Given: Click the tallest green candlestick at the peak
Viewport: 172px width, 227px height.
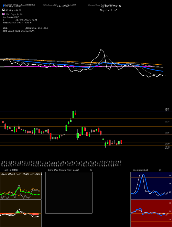Looking at the screenshot, I should (x=73, y=114).
